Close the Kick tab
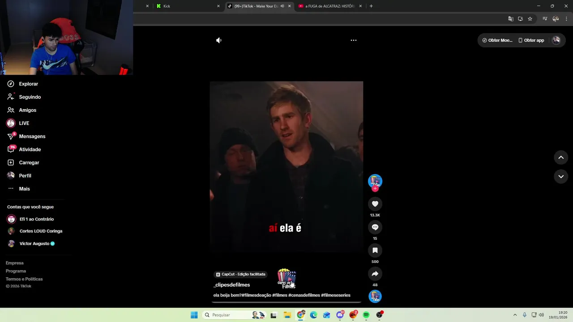 tap(218, 6)
